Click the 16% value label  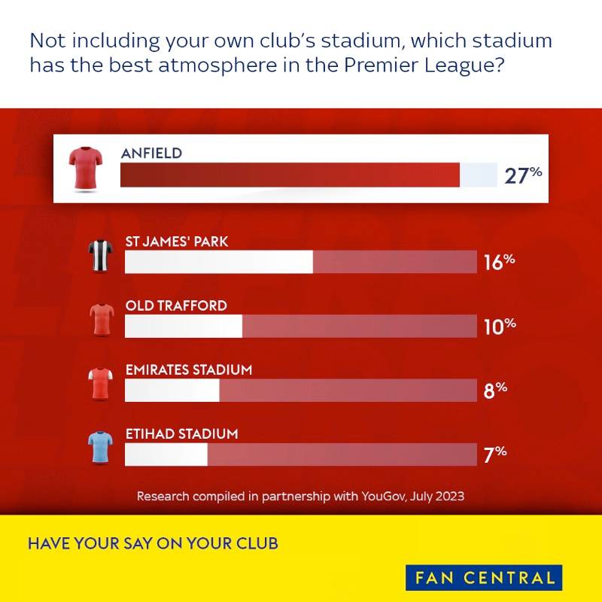pyautogui.click(x=499, y=262)
